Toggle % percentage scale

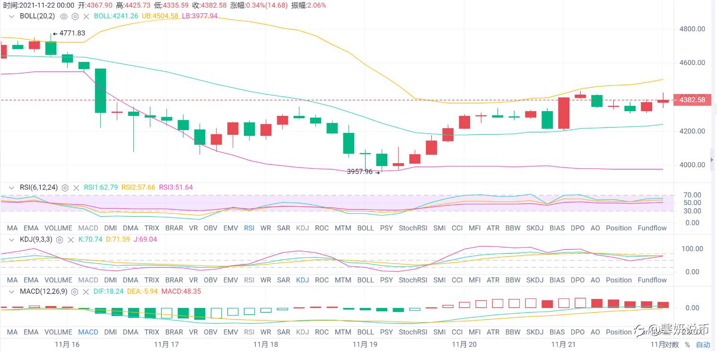[x=687, y=345]
